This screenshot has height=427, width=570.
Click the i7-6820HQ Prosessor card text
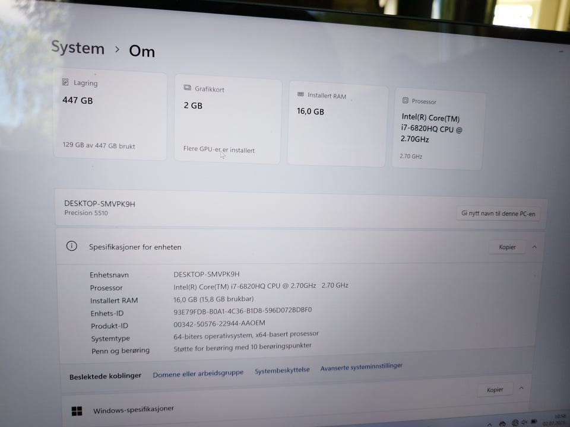tap(431, 129)
